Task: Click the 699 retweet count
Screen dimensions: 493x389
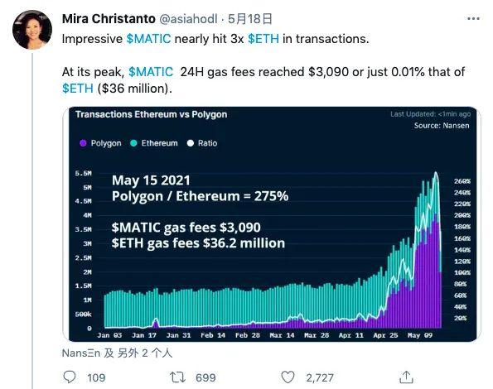Action: (205, 377)
